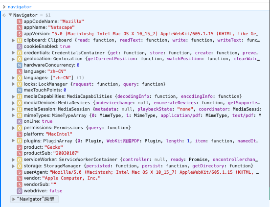Image resolution: width=270 pixels, height=207 pixels.
Task: Click the number icon beside maxTouchPoints
Action: click(x=20, y=90)
